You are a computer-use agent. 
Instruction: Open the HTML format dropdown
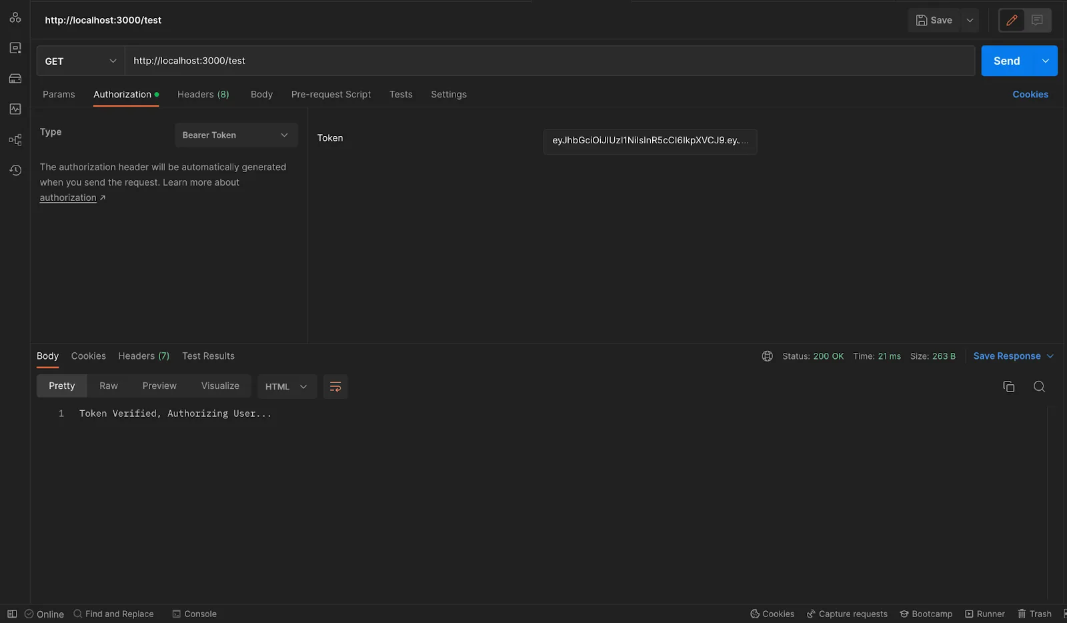287,387
